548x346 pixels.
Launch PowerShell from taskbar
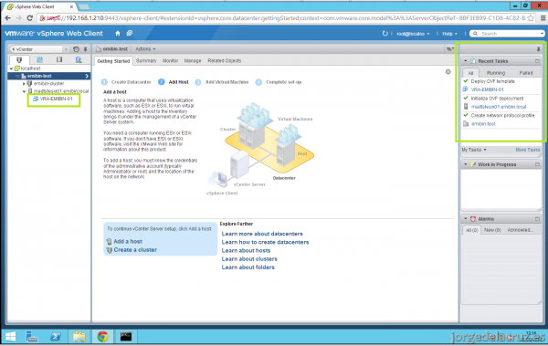click(x=56, y=337)
